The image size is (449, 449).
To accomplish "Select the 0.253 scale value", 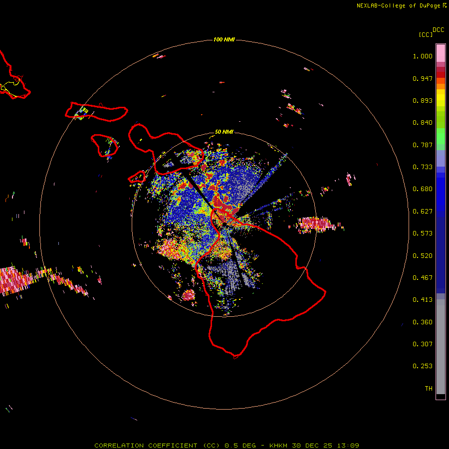I will [x=423, y=366].
